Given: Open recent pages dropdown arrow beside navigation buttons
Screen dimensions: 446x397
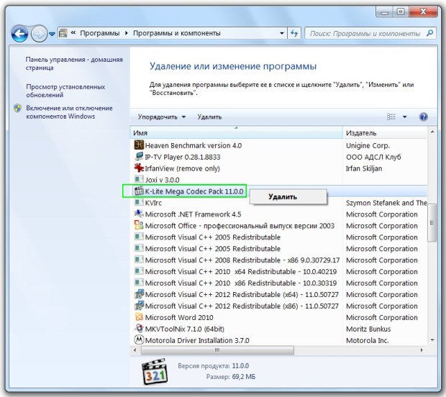Looking at the screenshot, I should [52, 34].
